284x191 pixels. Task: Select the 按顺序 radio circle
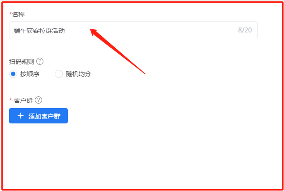point(13,74)
